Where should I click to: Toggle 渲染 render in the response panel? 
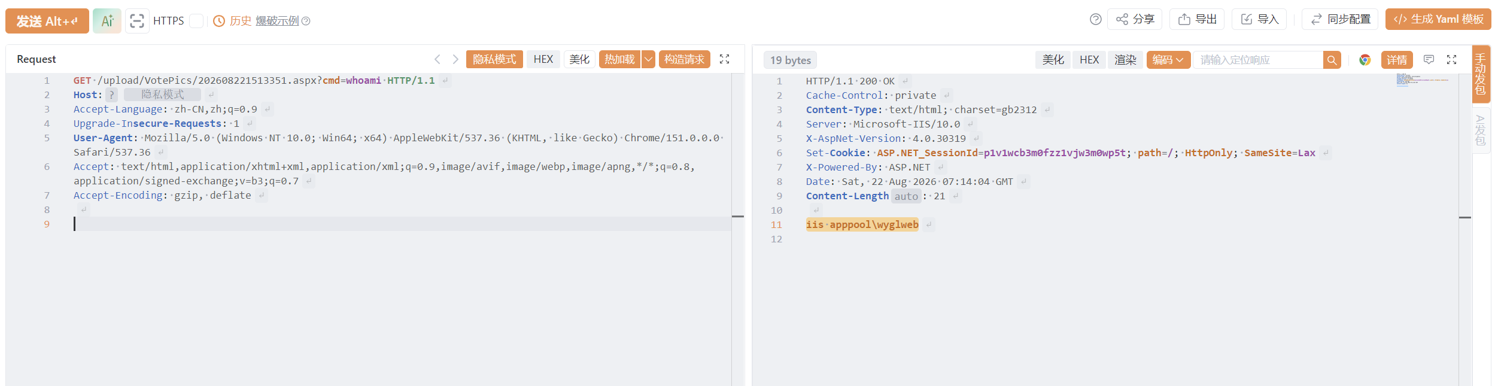tap(1125, 60)
